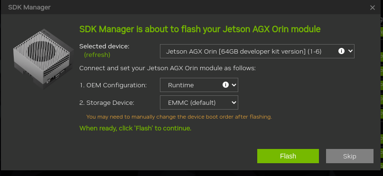The image size is (383, 176).
Task: Click the green 'about to flash' heading
Action: 200,29
